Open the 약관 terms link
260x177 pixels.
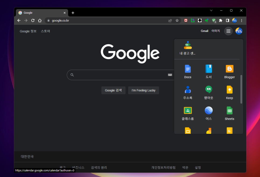pyautogui.click(x=185, y=167)
